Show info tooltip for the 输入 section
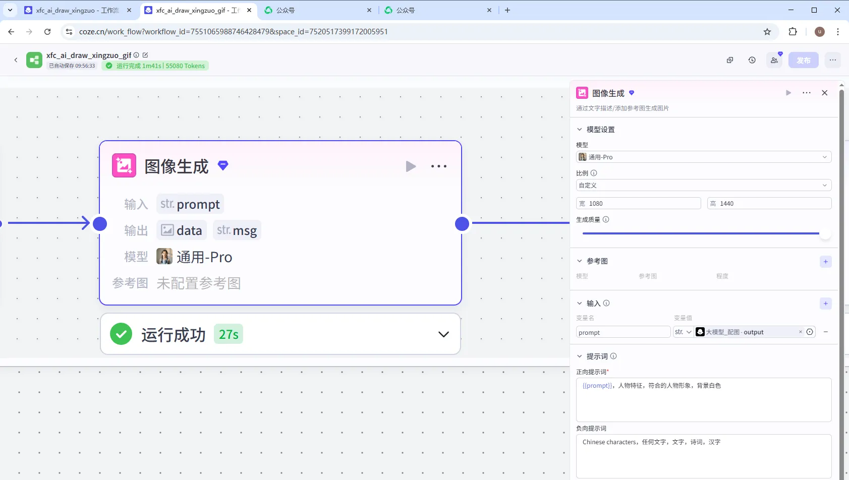The height and width of the screenshot is (480, 849). pyautogui.click(x=606, y=303)
